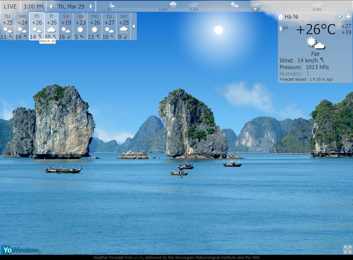
Task: Click the feels-like person icon
Action: [x=281, y=29]
